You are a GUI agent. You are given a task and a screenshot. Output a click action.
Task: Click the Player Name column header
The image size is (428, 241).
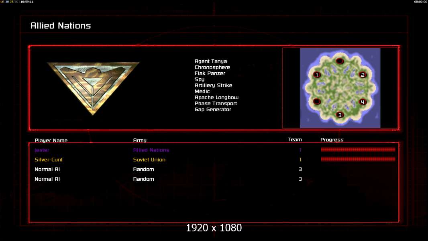(51, 140)
